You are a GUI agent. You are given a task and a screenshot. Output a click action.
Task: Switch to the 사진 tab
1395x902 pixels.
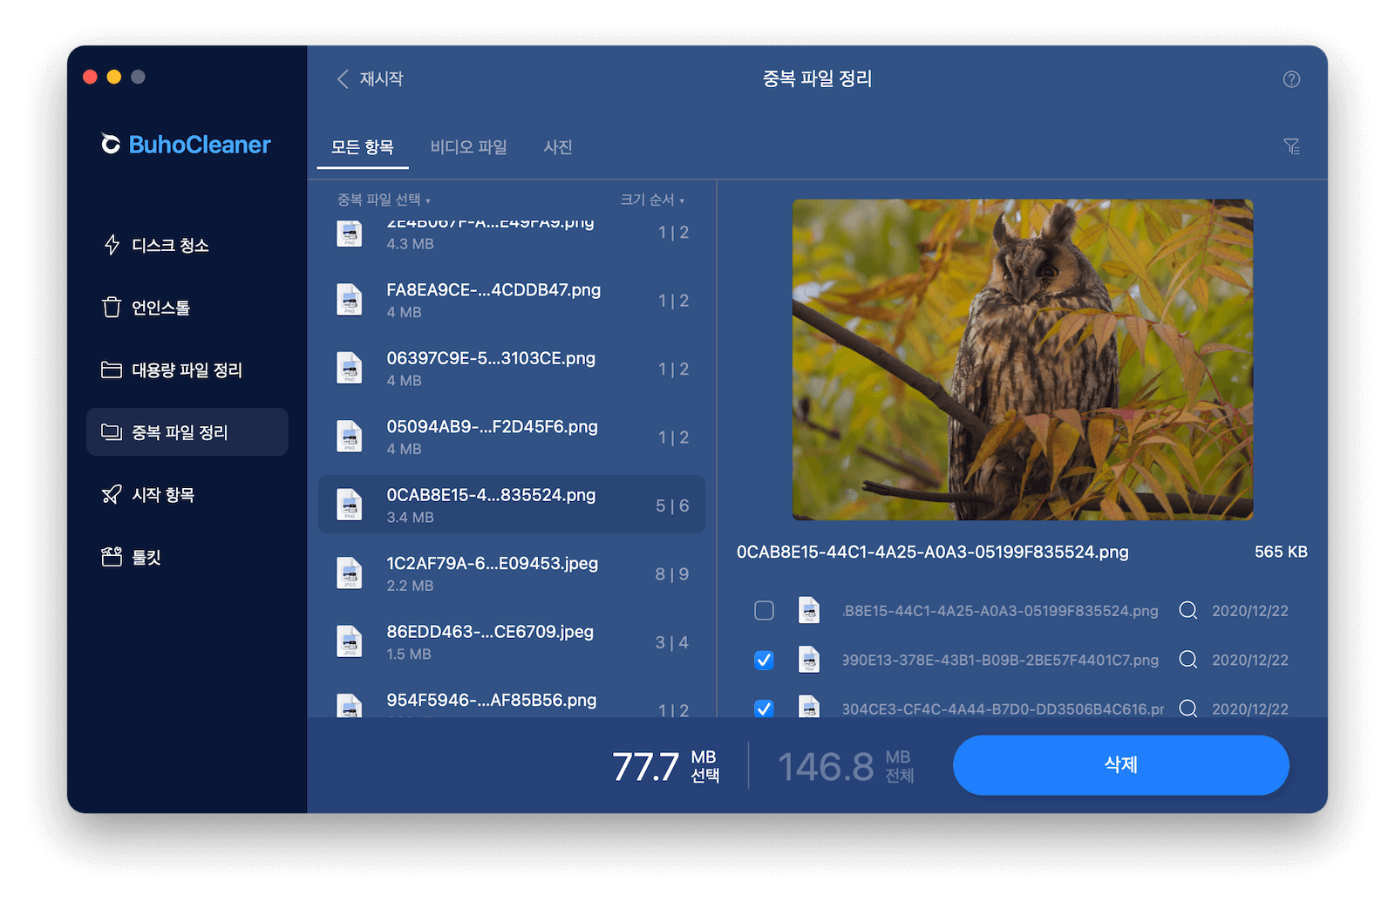558,147
